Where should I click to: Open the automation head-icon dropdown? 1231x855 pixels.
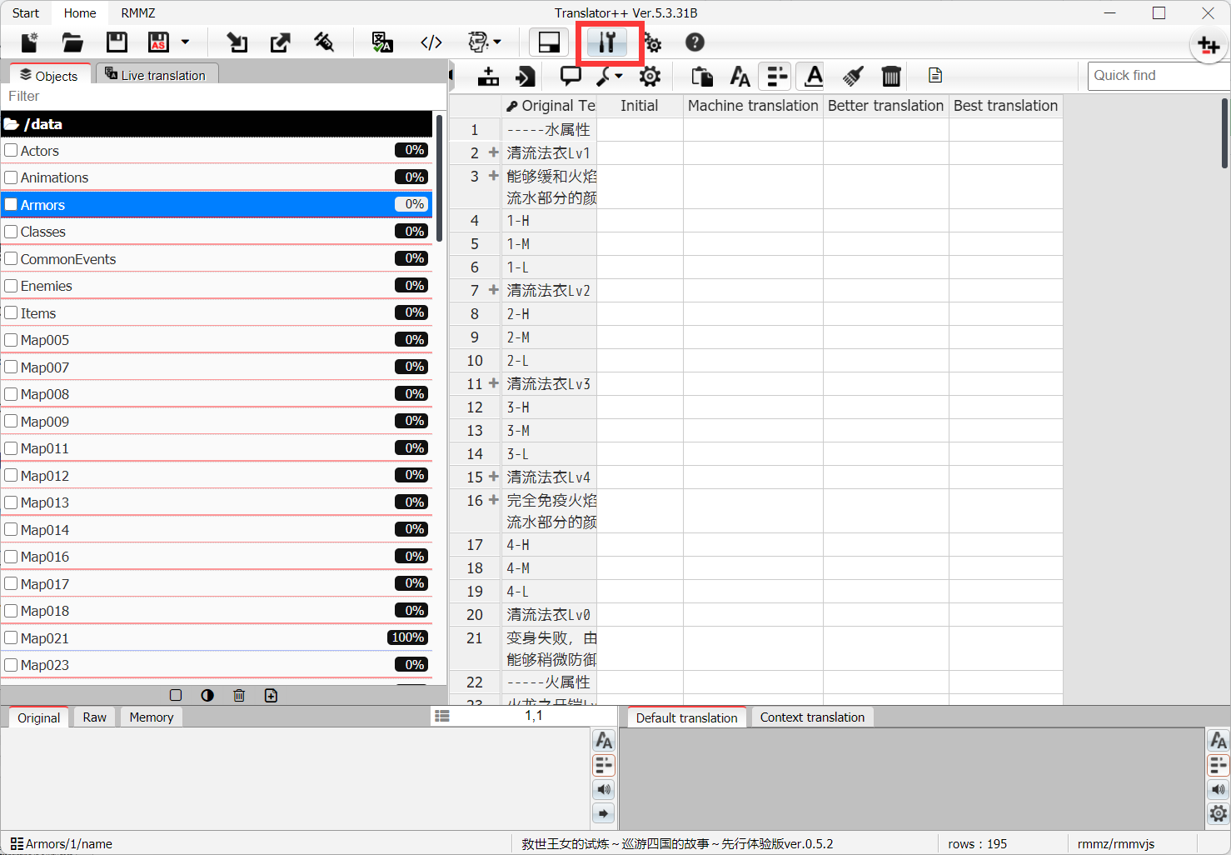484,42
